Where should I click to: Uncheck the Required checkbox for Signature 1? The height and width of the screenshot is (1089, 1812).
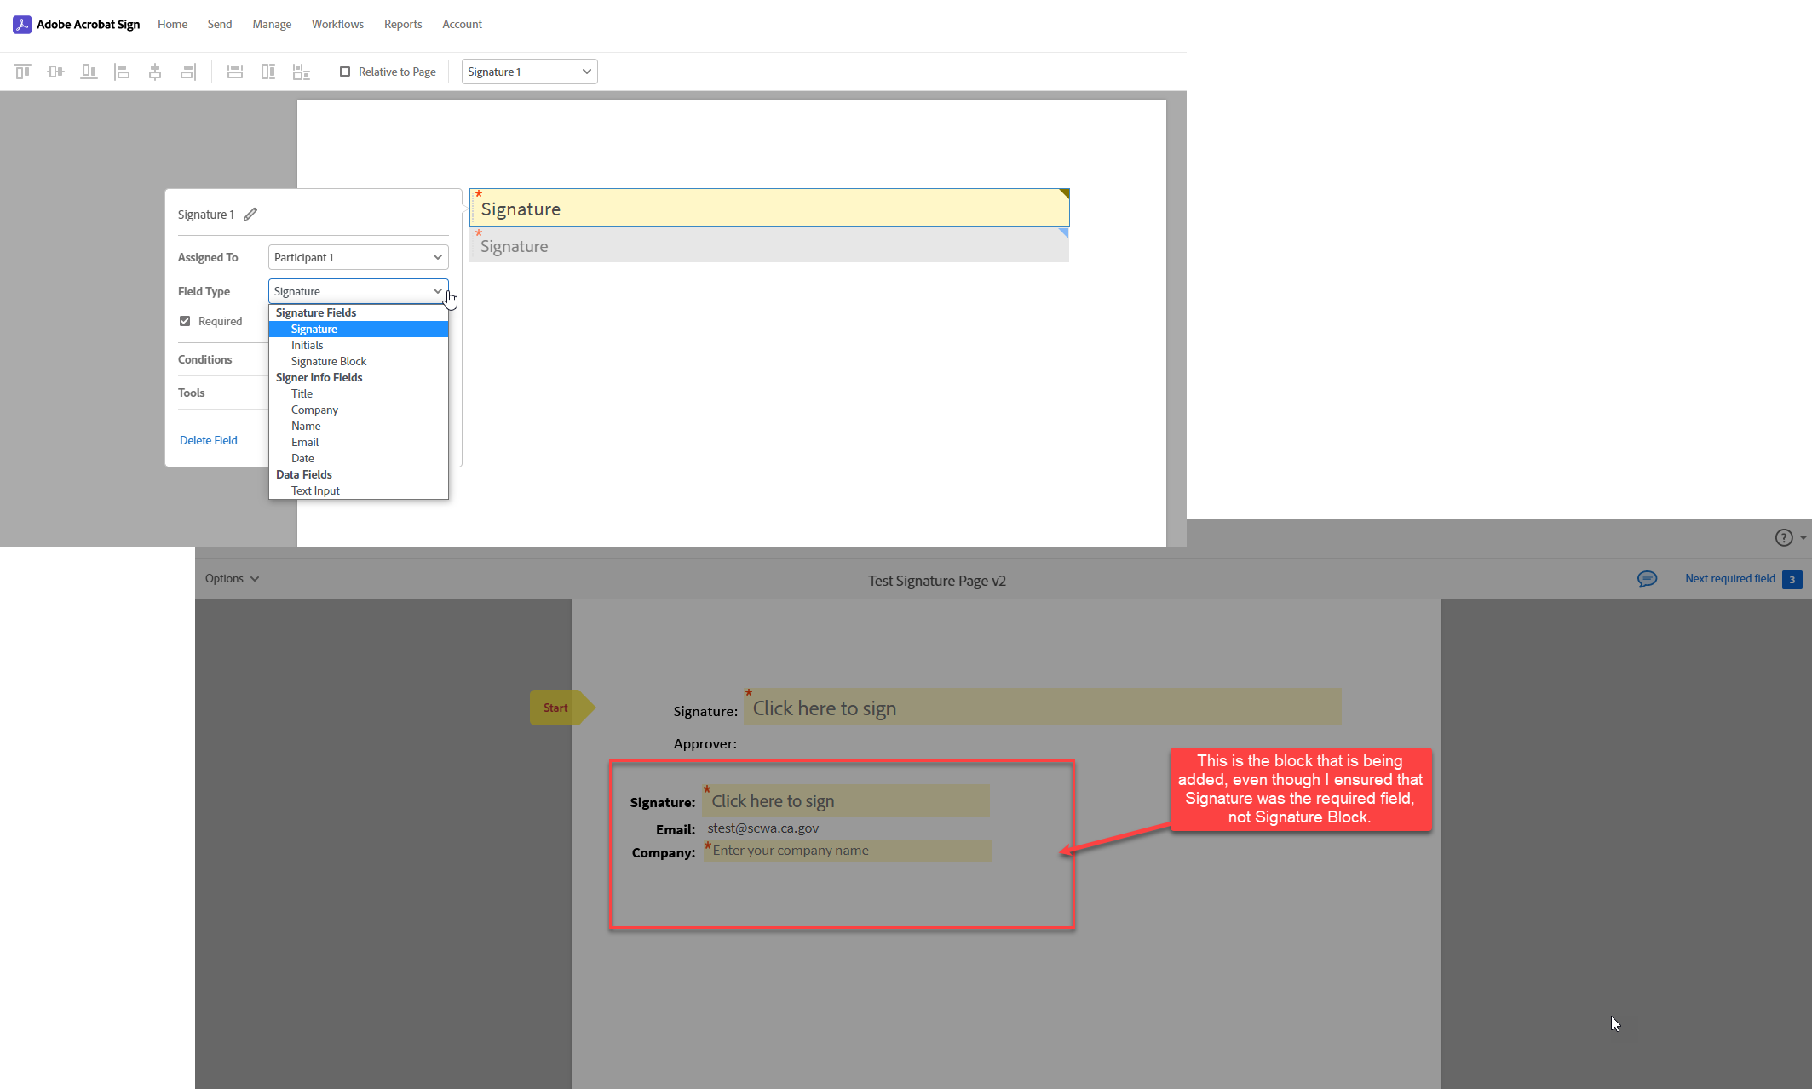pyautogui.click(x=185, y=321)
